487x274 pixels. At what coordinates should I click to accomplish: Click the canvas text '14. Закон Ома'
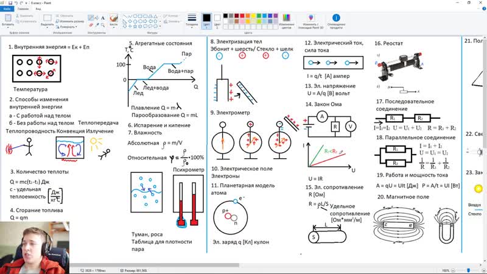click(323, 104)
